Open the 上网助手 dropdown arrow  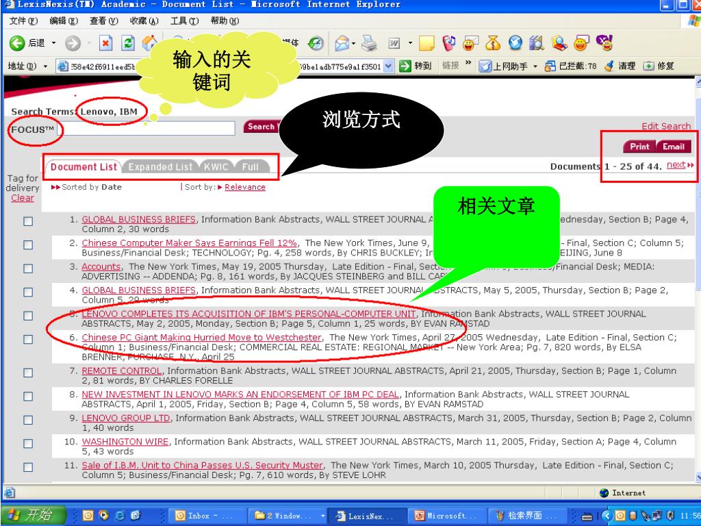click(535, 66)
